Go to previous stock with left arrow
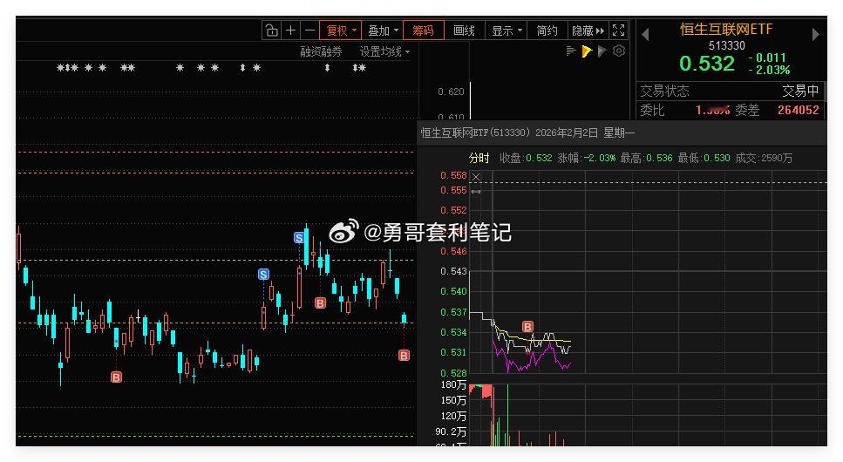The width and height of the screenshot is (843, 462). coord(646,34)
